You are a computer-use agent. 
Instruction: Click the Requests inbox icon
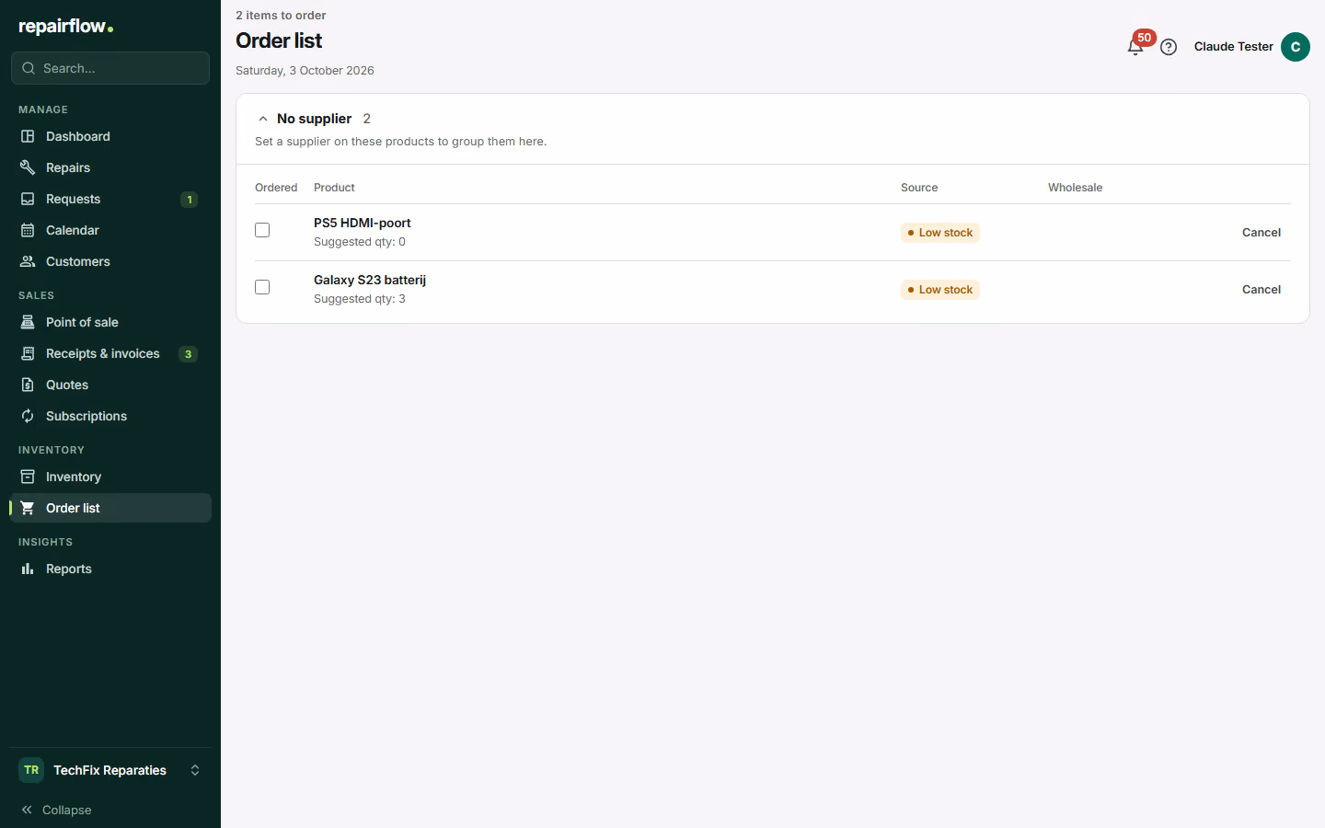click(28, 199)
